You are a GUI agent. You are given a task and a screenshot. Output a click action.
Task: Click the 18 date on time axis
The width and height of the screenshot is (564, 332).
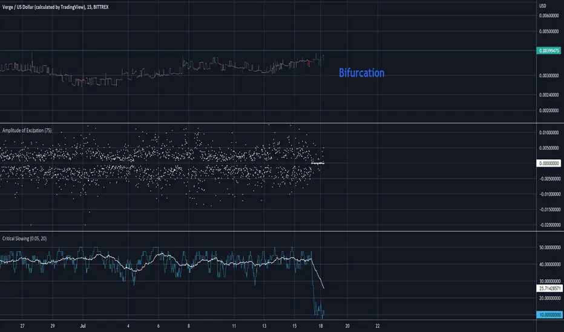(x=321, y=326)
